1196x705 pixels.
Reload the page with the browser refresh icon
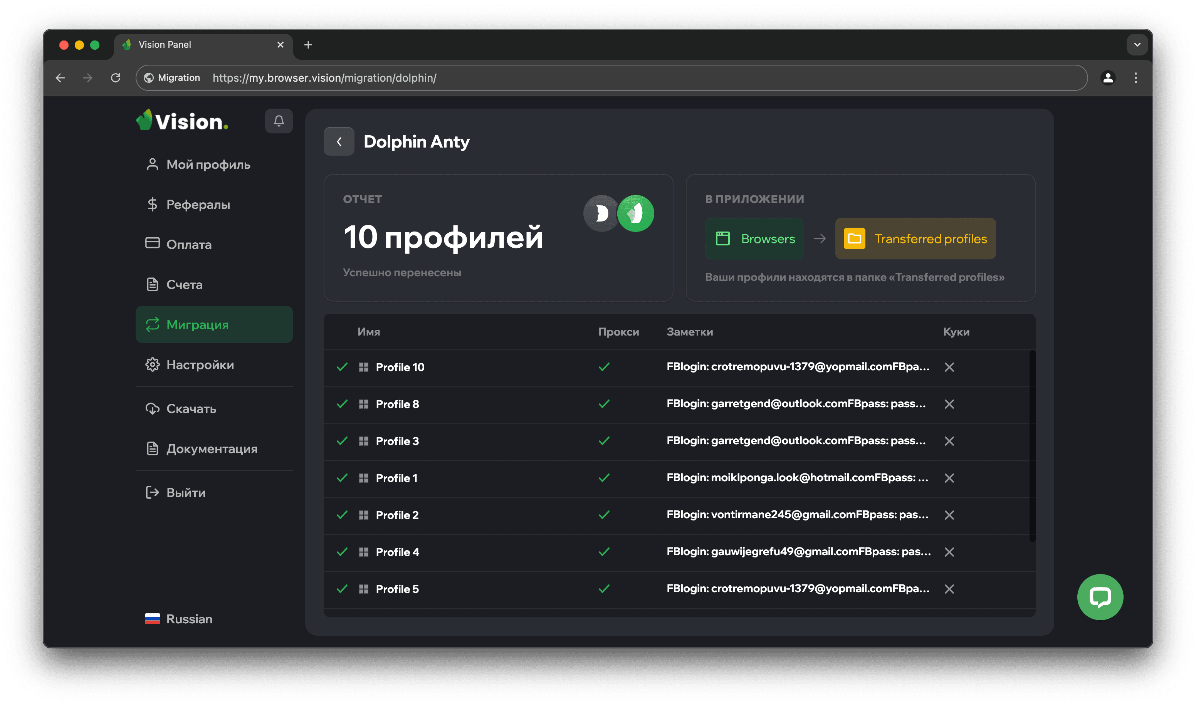(116, 77)
